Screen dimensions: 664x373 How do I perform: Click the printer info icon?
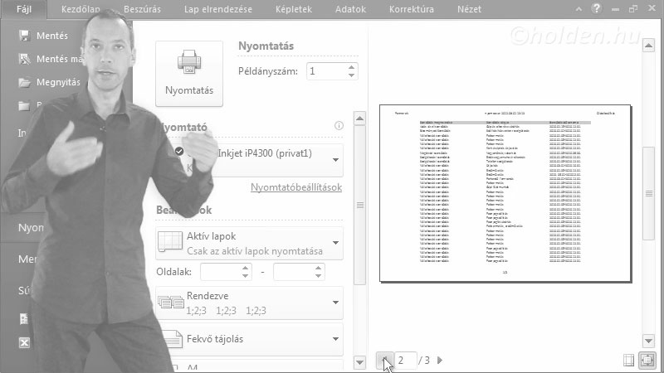(339, 126)
